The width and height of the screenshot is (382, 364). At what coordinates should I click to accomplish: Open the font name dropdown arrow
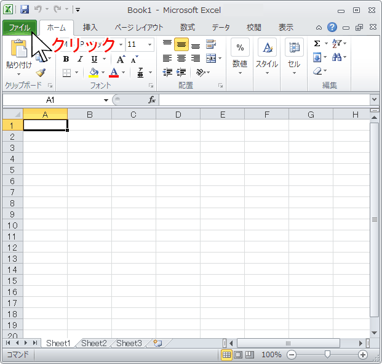tap(121, 44)
